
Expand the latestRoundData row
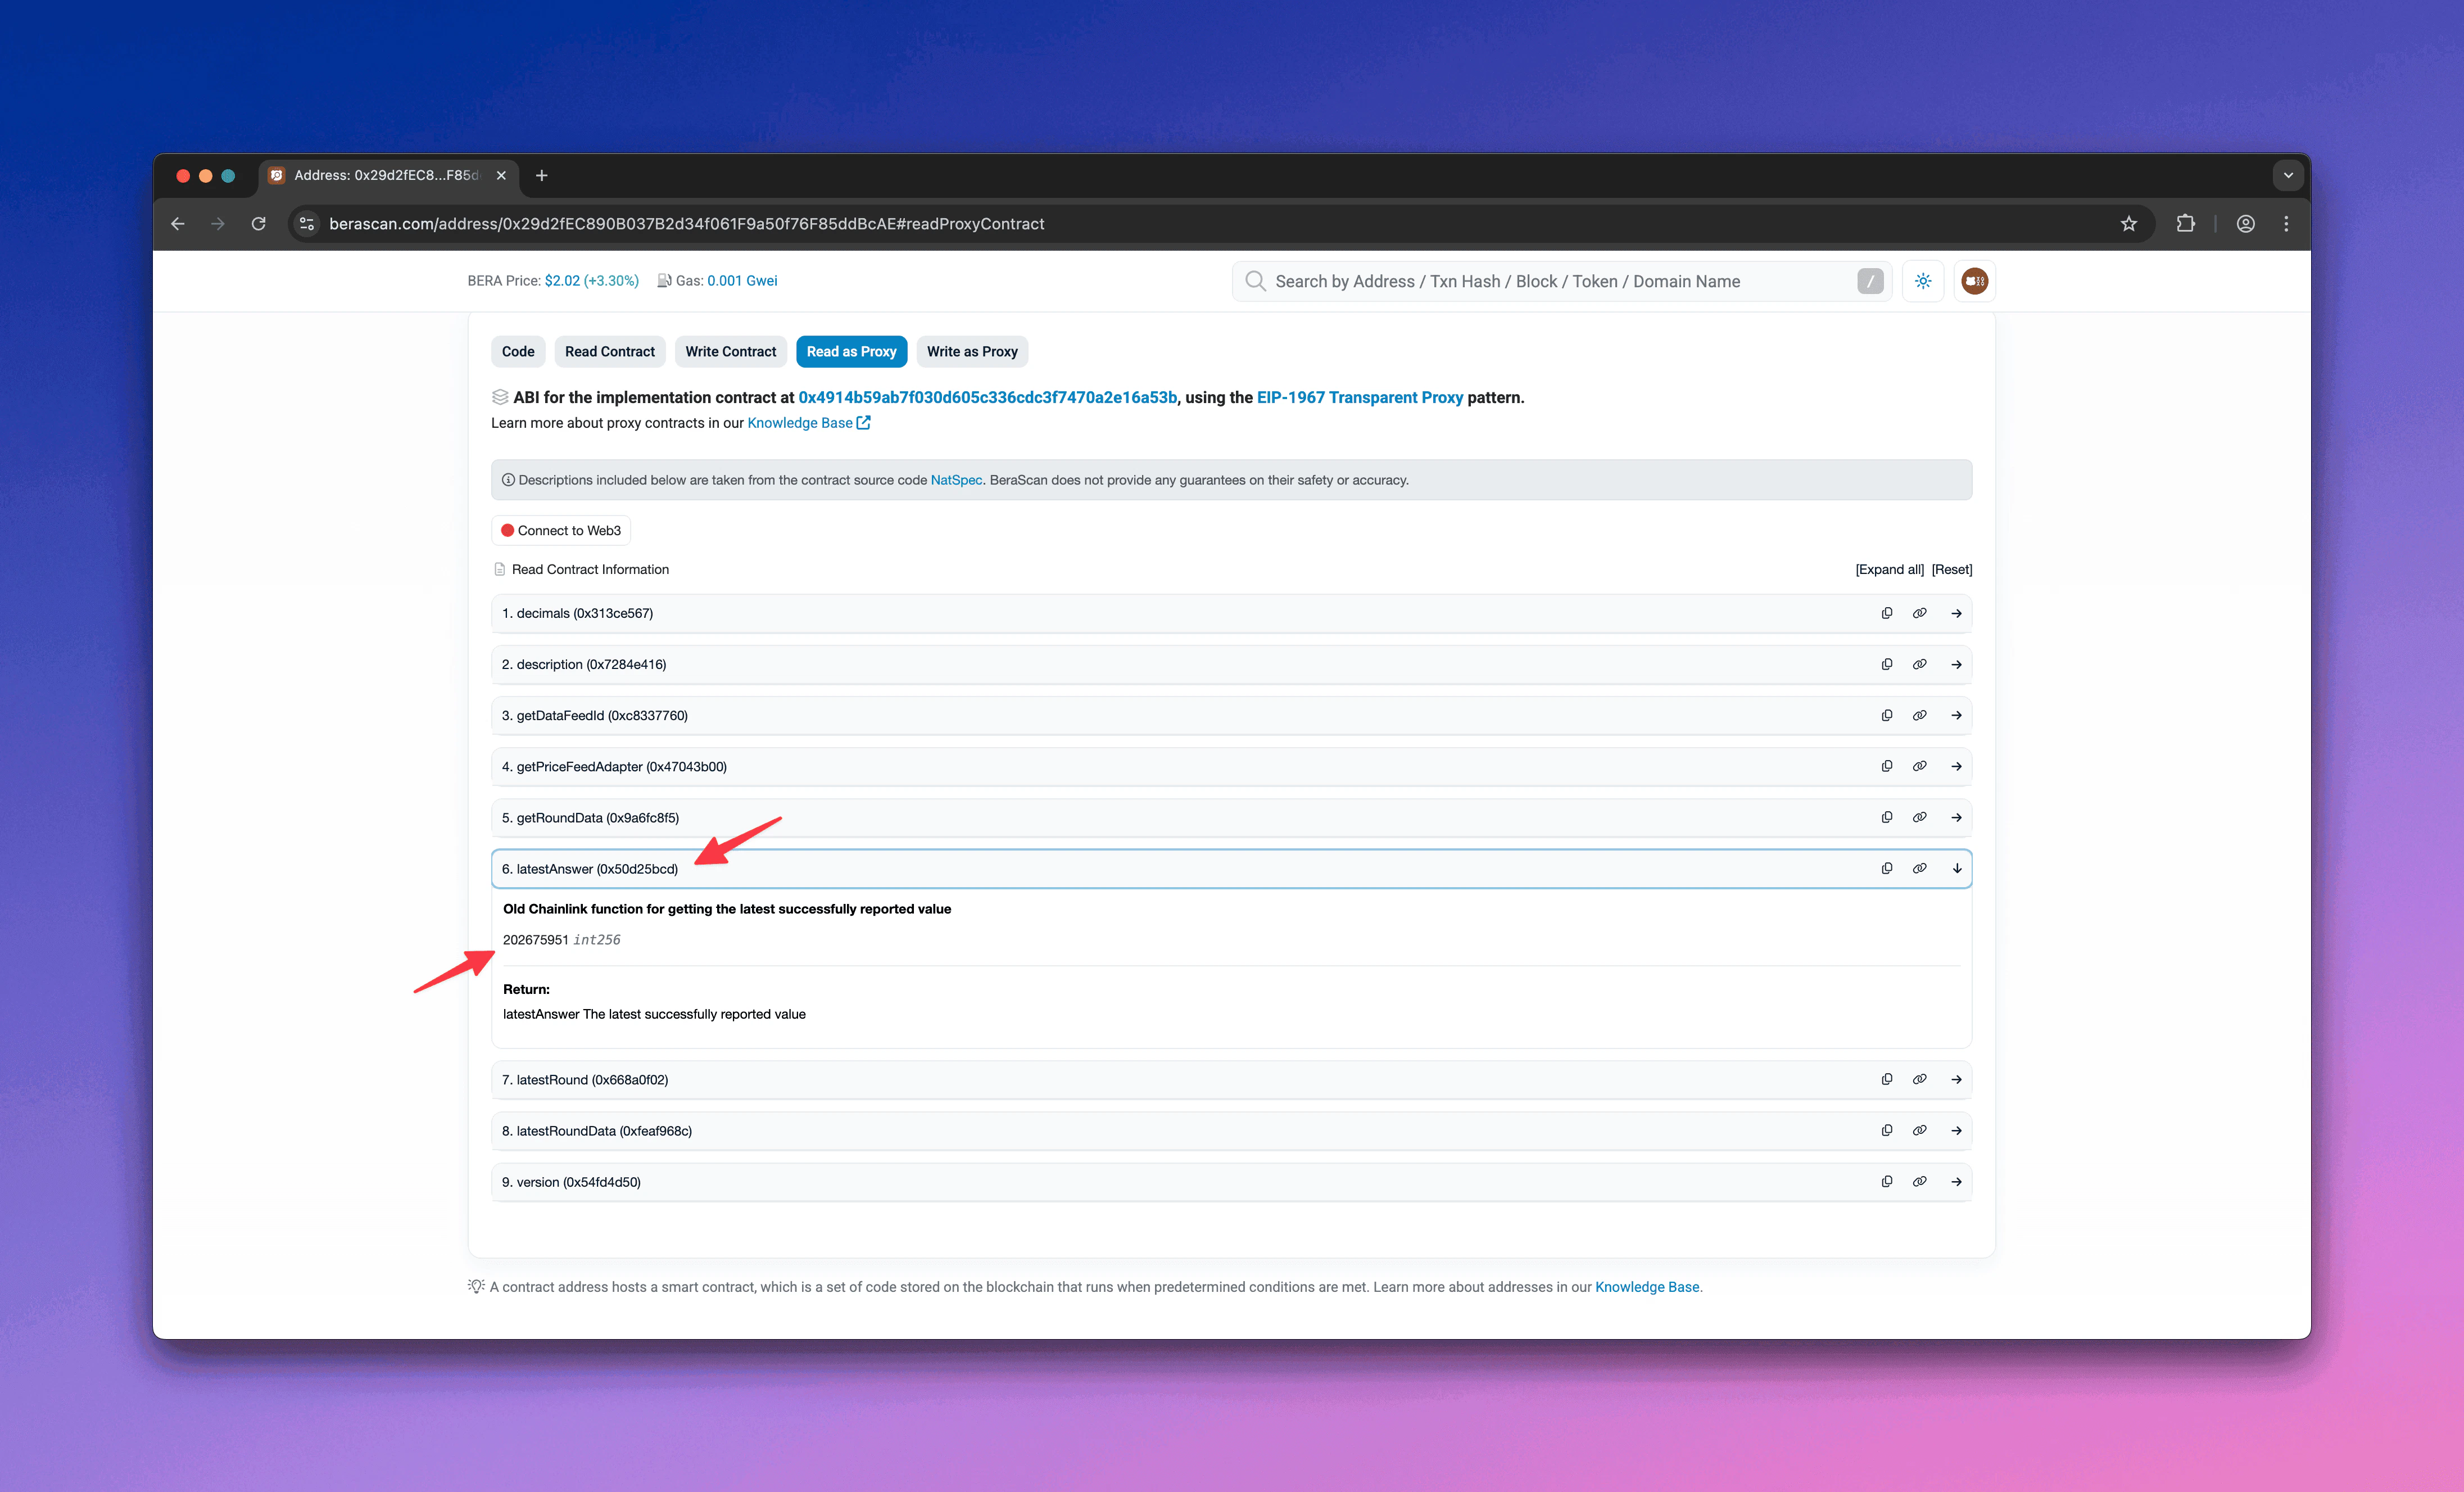tap(1956, 1130)
